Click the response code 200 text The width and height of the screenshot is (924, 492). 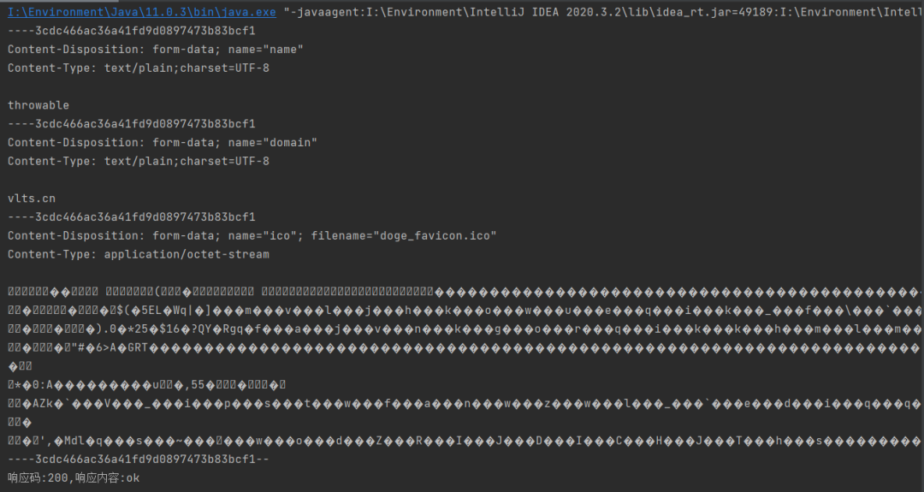(38, 477)
